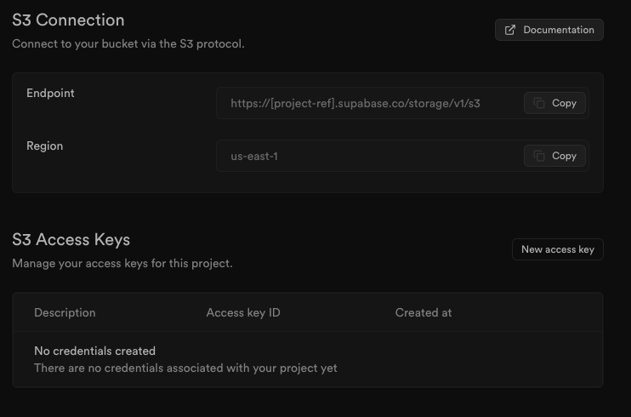Click the copy icon in the Region row
Screen dimensions: 631x417
pos(539,156)
